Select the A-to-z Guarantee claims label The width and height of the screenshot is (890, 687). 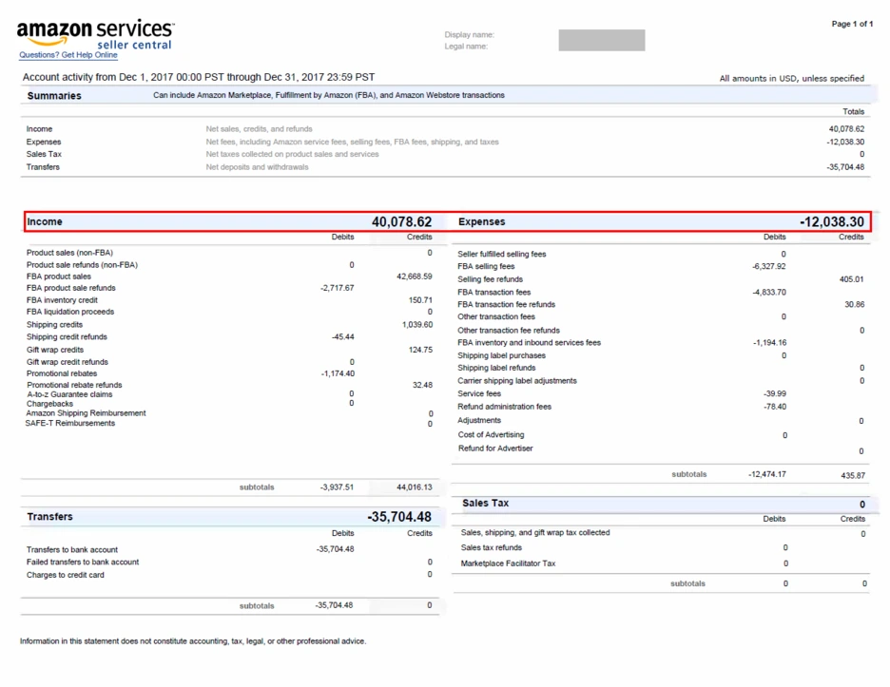[x=69, y=394]
